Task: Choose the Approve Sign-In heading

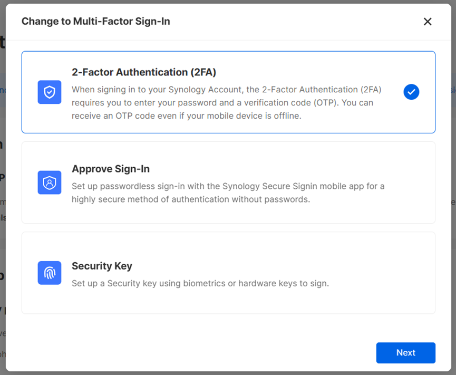Action: tap(111, 169)
